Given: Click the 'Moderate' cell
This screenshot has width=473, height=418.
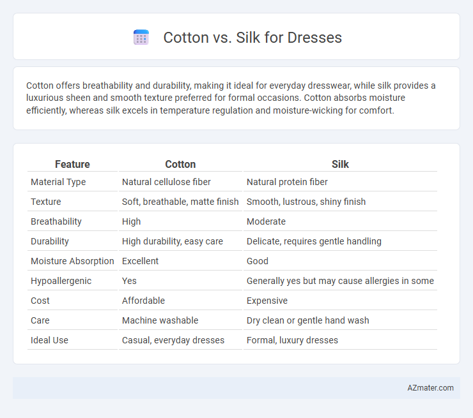Looking at the screenshot, I should coord(266,221).
